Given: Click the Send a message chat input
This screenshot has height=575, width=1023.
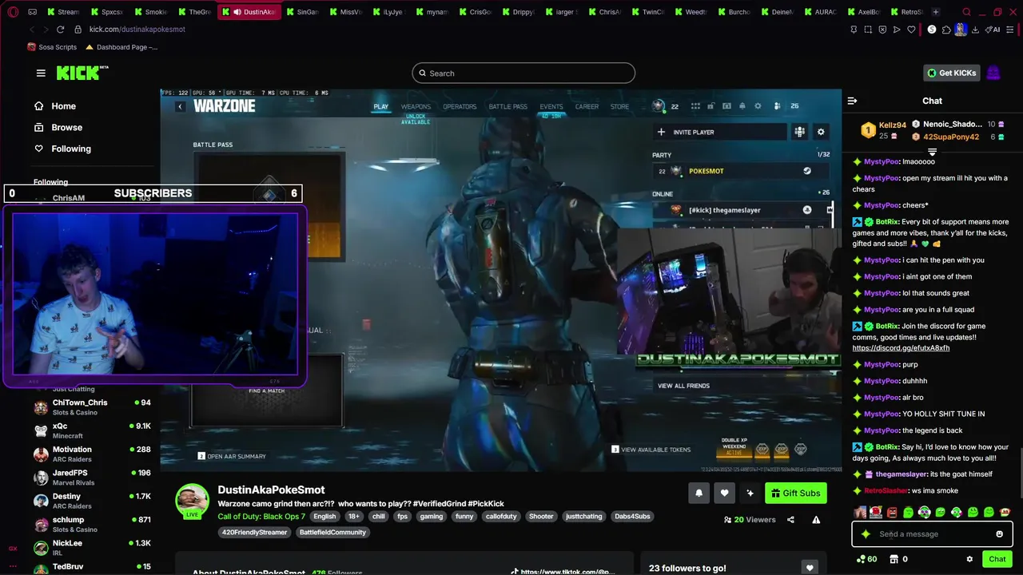Looking at the screenshot, I should coord(932,534).
